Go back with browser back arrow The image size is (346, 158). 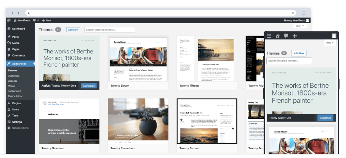pyautogui.click(x=12, y=13)
